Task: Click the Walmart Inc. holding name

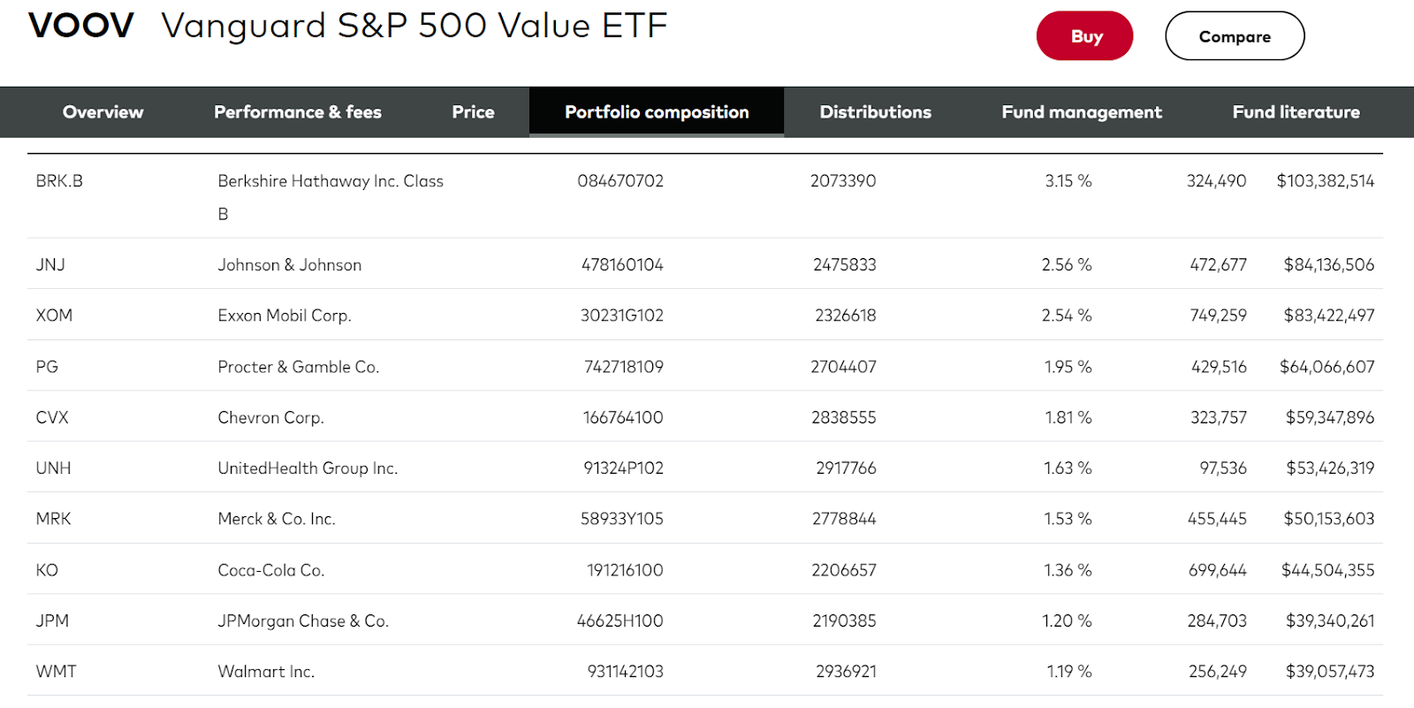Action: 265,672
